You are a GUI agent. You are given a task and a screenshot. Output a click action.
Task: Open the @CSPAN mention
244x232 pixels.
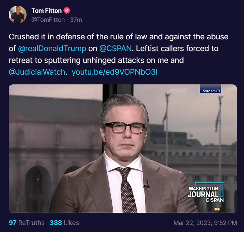coord(115,48)
